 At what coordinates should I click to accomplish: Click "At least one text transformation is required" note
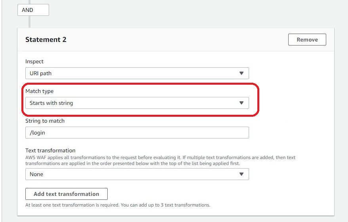tap(83, 205)
